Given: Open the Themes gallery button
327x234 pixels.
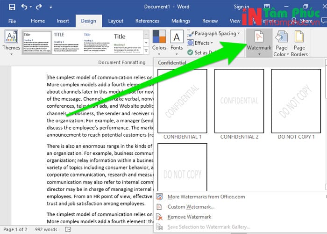Looking at the screenshot, I should (11, 41).
